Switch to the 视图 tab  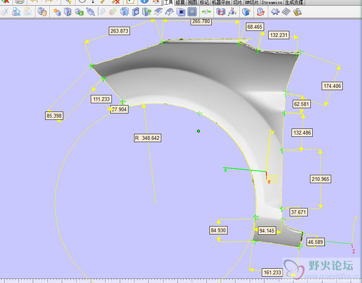pos(192,3)
